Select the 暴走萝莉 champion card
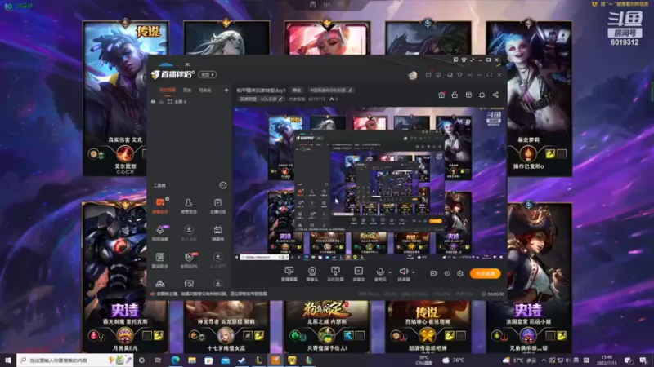The image size is (654, 367). click(x=528, y=99)
